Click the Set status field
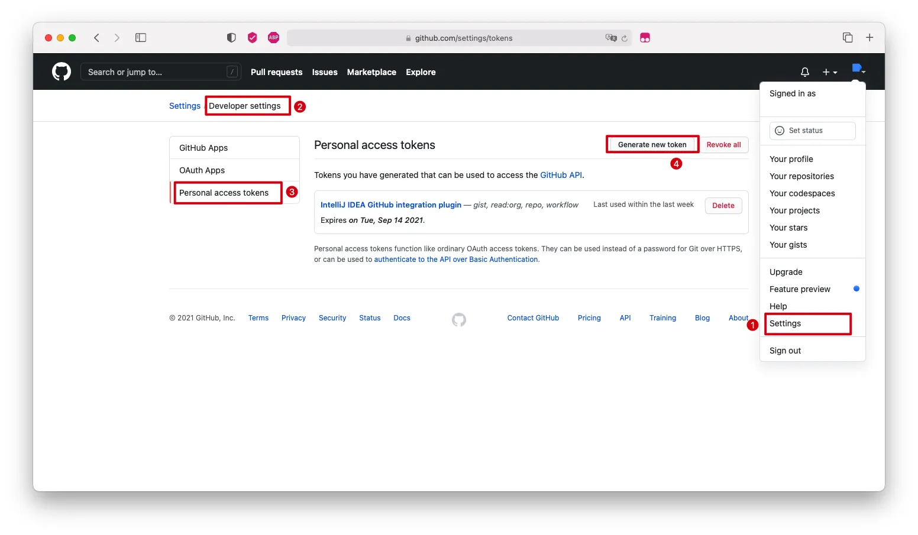 (x=812, y=131)
